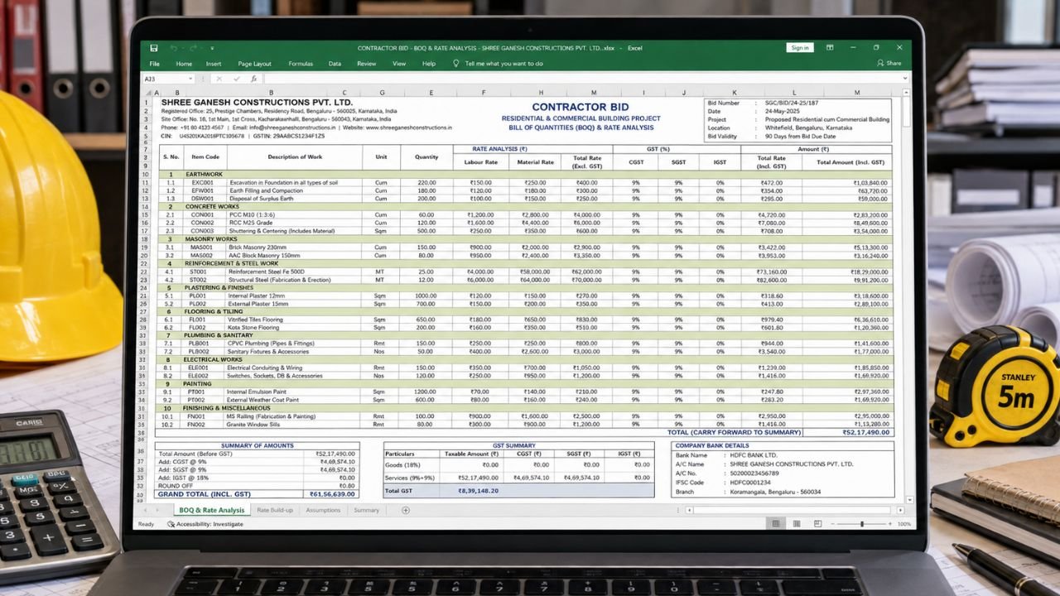Select column header E
Viewport: 1060px width, 596px height.
point(431,93)
